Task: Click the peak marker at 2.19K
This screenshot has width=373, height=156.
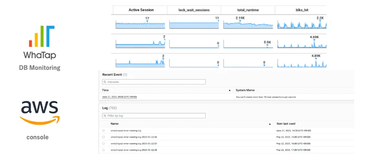Action: [240, 21]
